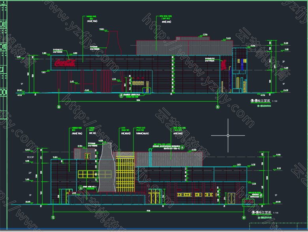Select the 2F label left of lower elevation
This screenshot has height=232, width=308.
coord(30,173)
